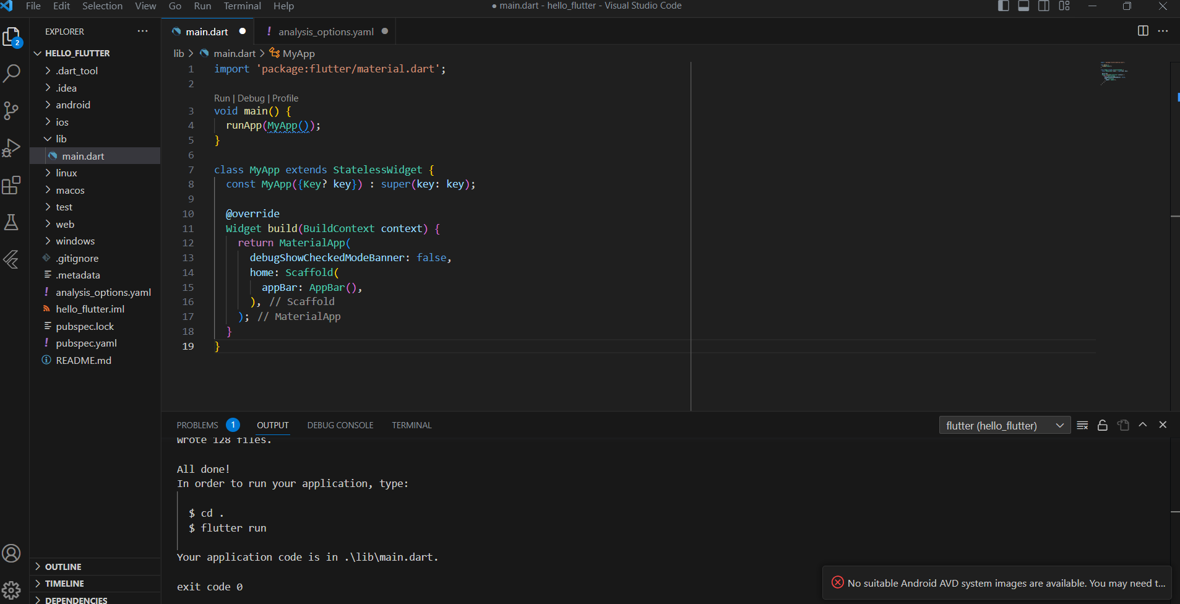Open the Explorer view in activity bar
Viewport: 1180px width, 604px height.
pos(12,37)
